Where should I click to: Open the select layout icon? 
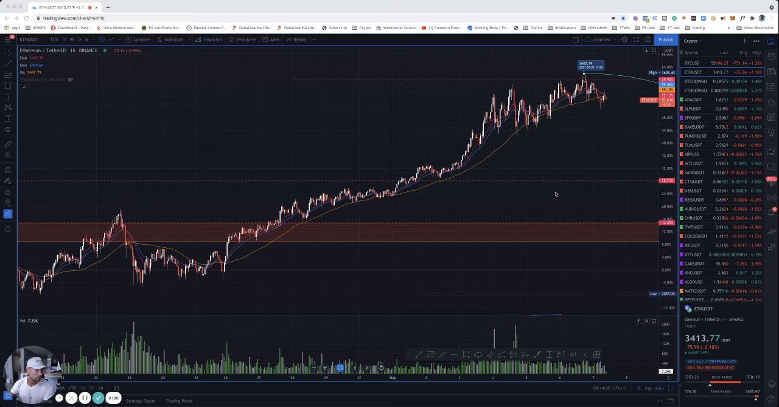pyautogui.click(x=575, y=39)
